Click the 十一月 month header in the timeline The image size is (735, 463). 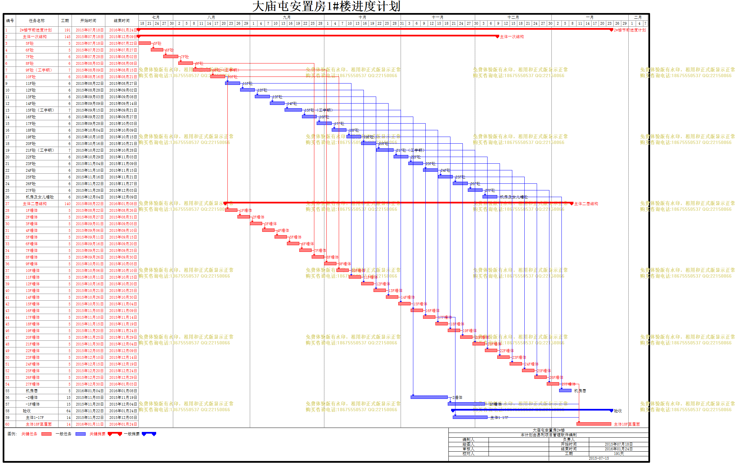(438, 17)
